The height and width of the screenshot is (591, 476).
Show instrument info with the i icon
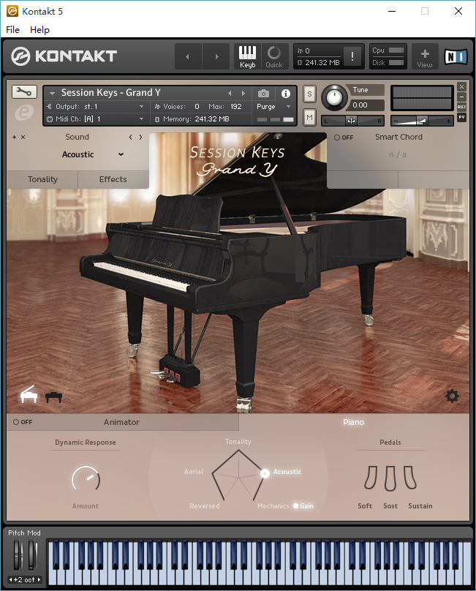(x=286, y=93)
